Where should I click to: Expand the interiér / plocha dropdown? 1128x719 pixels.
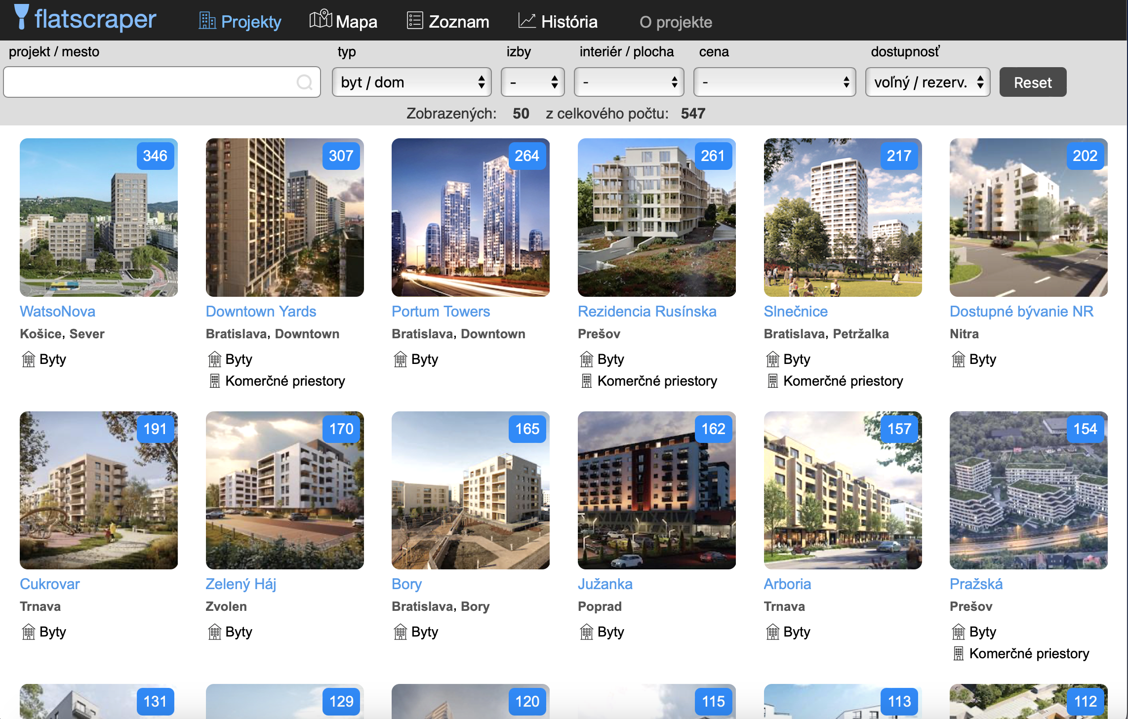[629, 82]
